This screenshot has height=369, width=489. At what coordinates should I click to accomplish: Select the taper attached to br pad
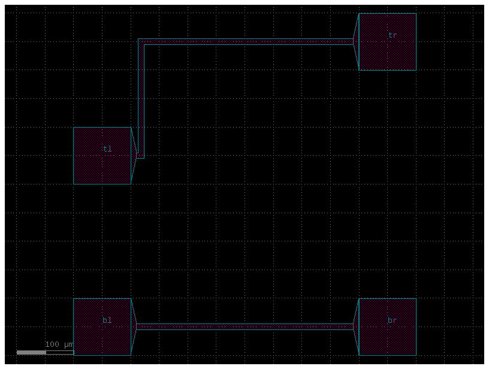point(357,327)
